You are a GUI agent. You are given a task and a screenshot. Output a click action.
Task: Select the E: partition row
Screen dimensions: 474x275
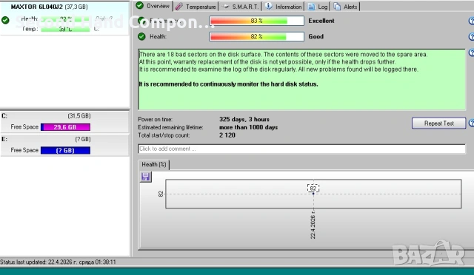point(64,145)
